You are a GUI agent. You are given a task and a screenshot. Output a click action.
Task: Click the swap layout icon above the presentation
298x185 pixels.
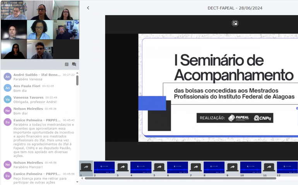[x=235, y=23]
